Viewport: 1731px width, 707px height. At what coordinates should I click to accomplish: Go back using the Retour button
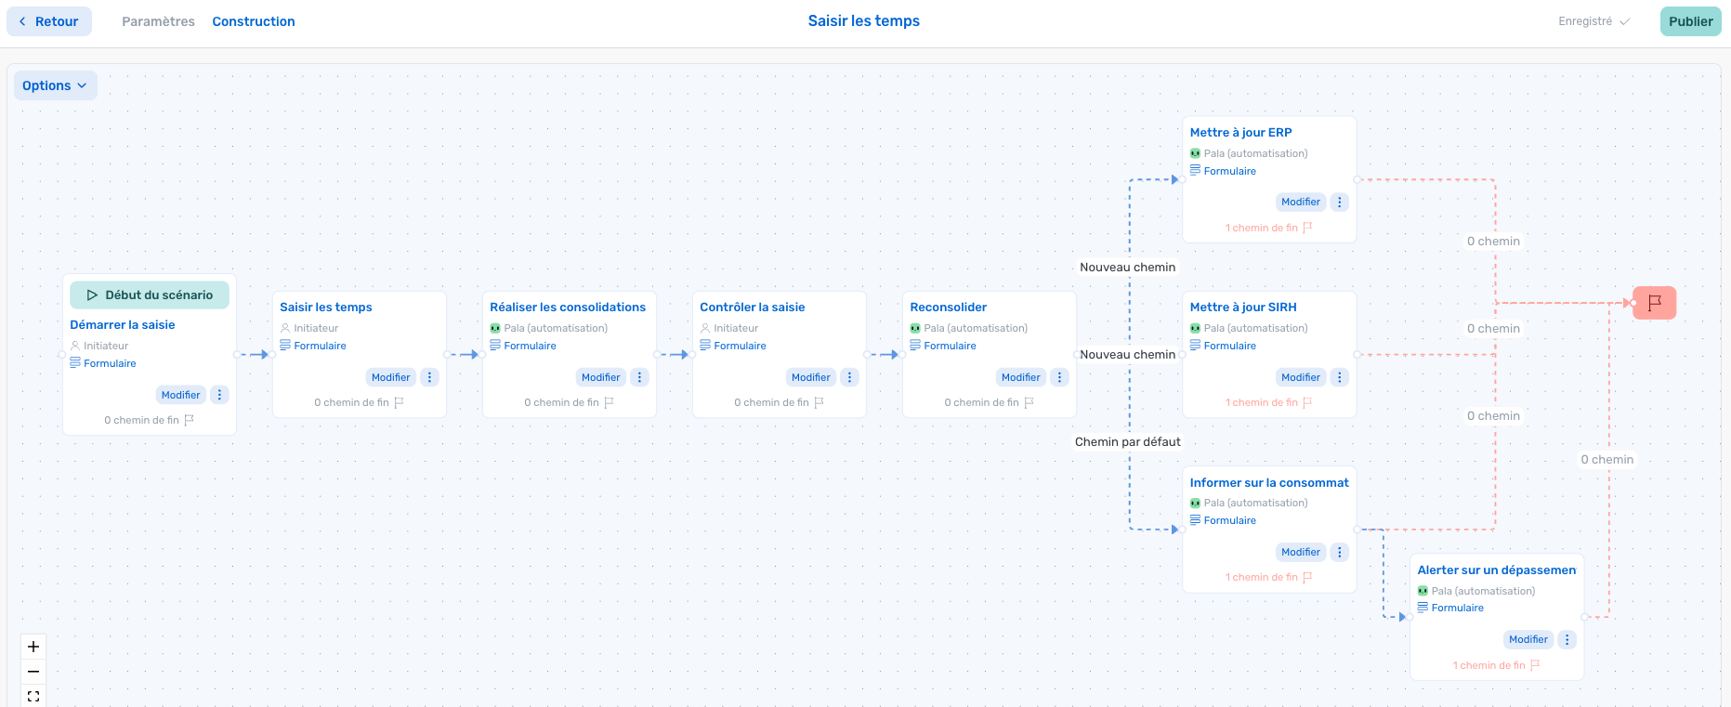coord(49,21)
